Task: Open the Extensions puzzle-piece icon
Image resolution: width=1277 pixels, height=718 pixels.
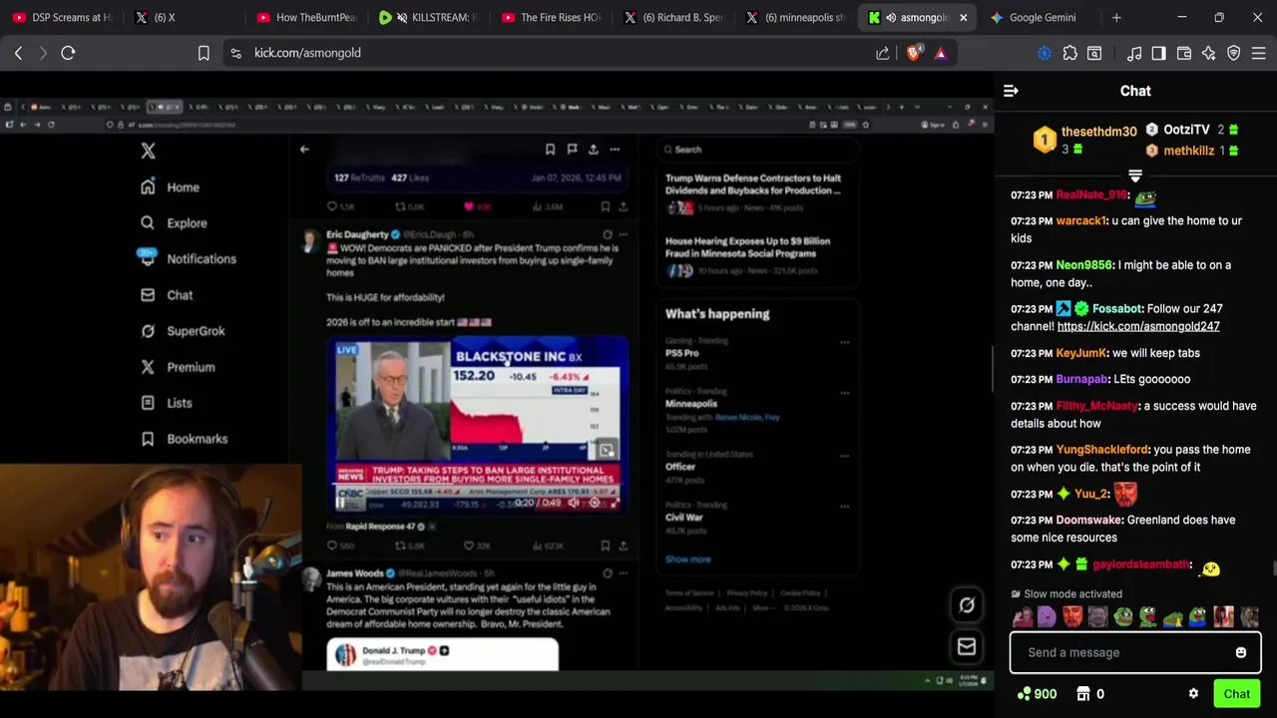Action: [1069, 53]
